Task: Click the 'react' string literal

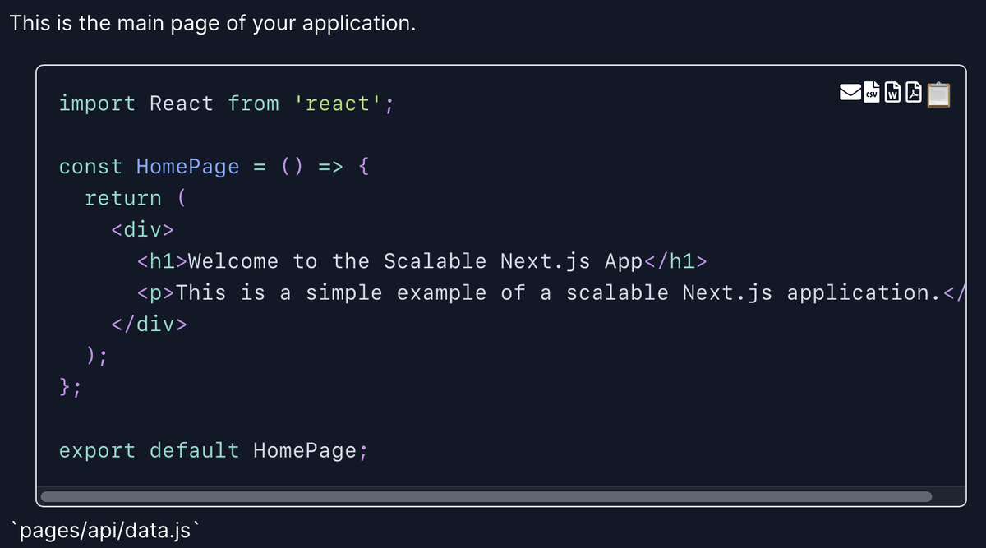Action: [339, 104]
